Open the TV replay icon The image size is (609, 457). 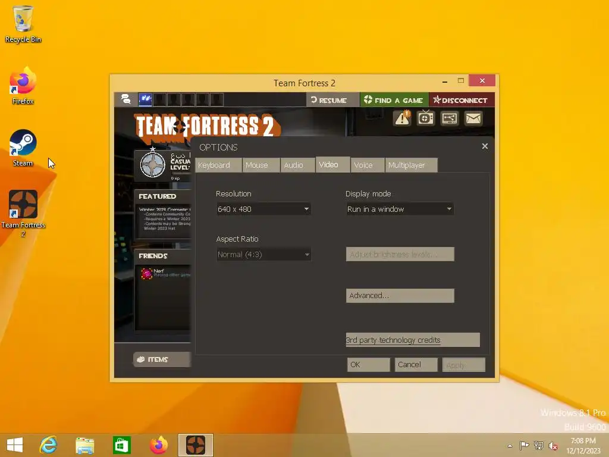(426, 118)
